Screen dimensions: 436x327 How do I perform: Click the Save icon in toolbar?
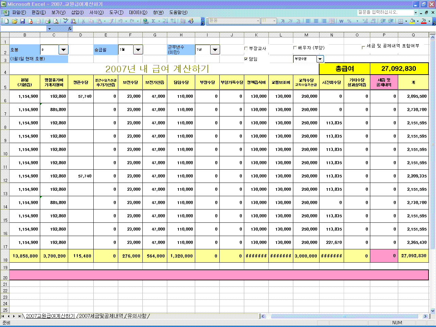pyautogui.click(x=22, y=21)
